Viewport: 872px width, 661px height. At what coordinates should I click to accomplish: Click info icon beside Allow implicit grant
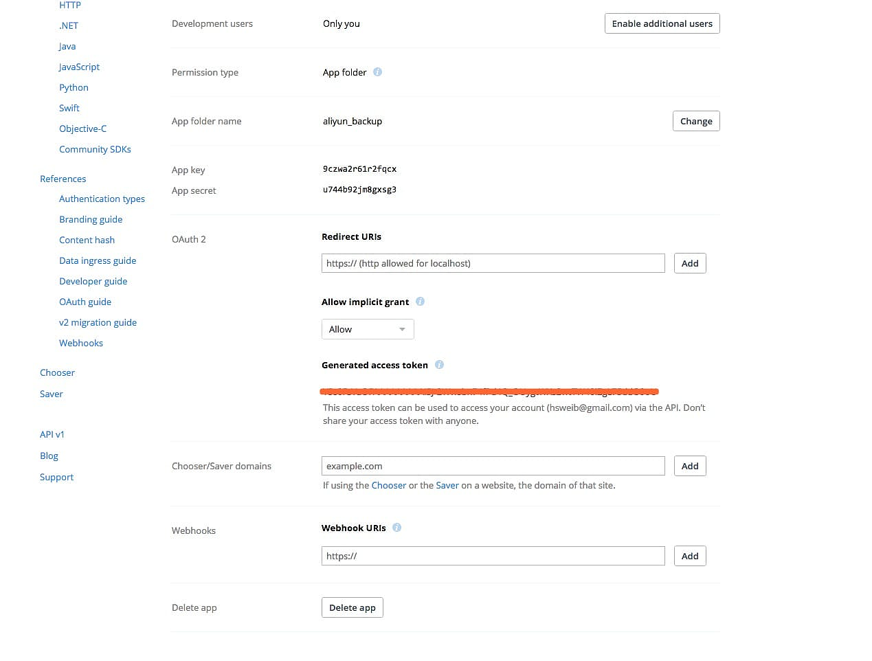[x=420, y=302]
